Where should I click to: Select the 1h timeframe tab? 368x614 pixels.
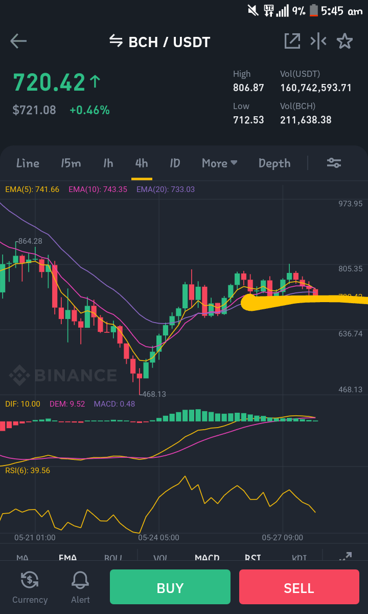(108, 163)
